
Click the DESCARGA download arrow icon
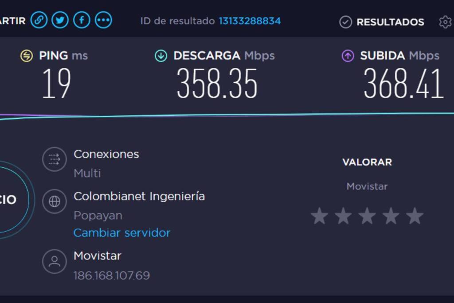tap(161, 55)
